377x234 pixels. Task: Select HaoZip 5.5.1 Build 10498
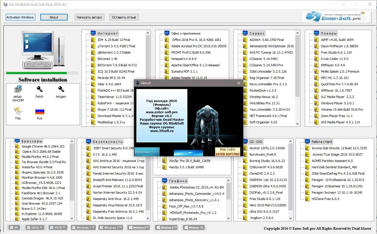coord(186,167)
